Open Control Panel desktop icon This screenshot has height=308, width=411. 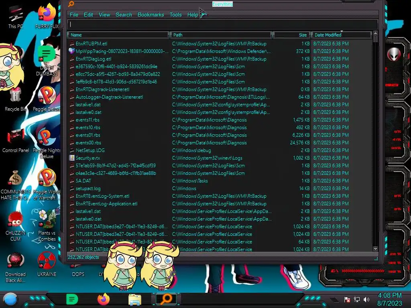click(16, 142)
